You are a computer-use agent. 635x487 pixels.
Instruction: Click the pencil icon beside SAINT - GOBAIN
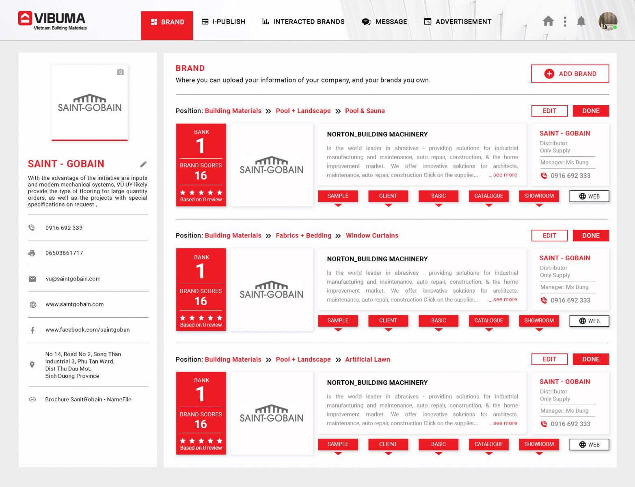tap(143, 164)
